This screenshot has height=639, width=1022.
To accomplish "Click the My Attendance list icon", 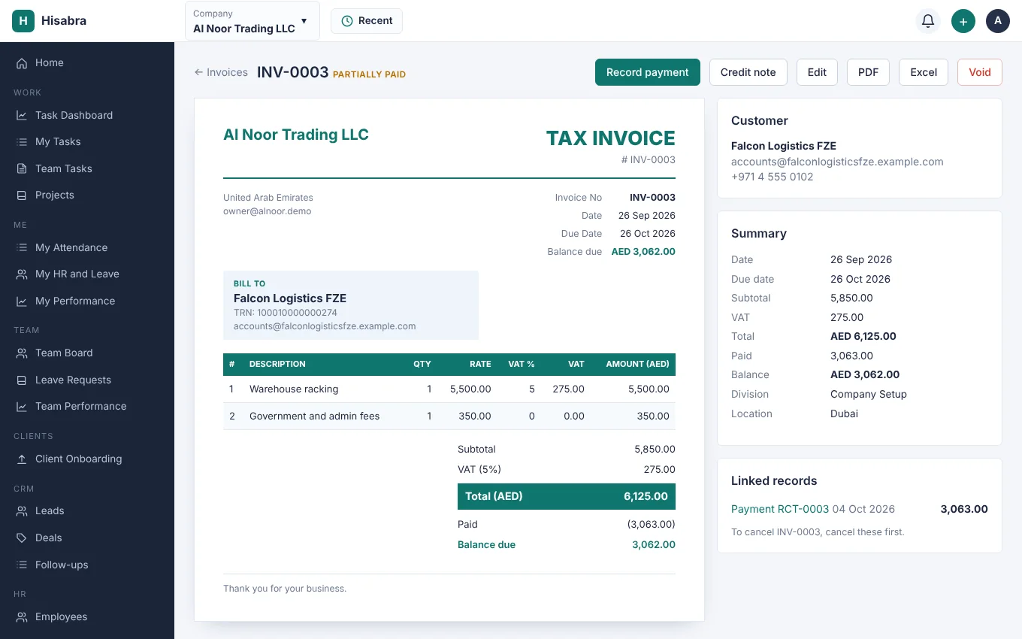I will point(22,248).
